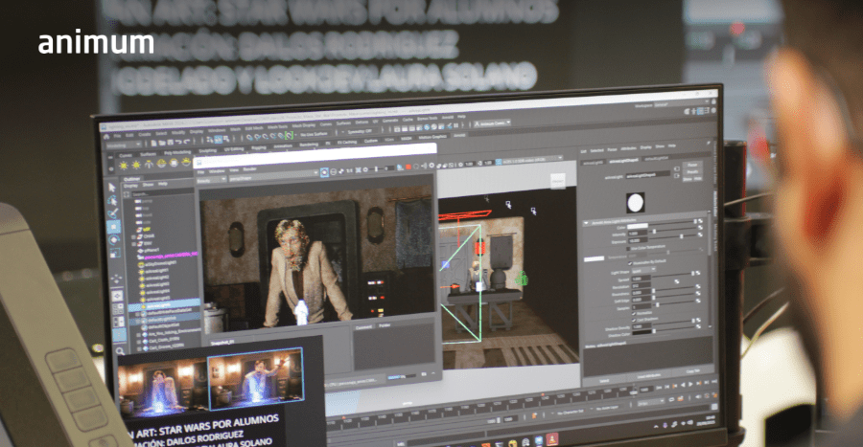Screen dimensions: 863x447
Task: Activate the Paint Selection tool
Action: (x=113, y=213)
